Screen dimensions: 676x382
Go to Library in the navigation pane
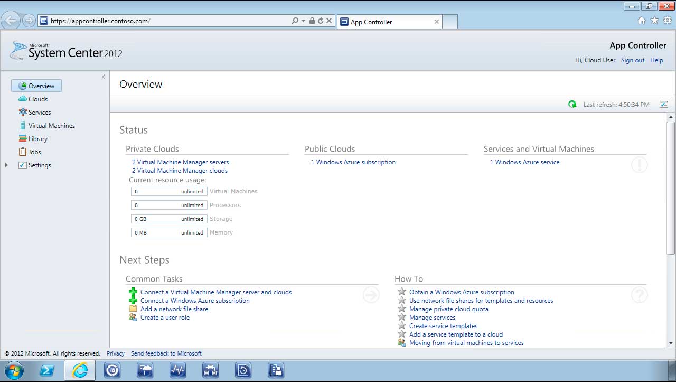click(x=33, y=138)
